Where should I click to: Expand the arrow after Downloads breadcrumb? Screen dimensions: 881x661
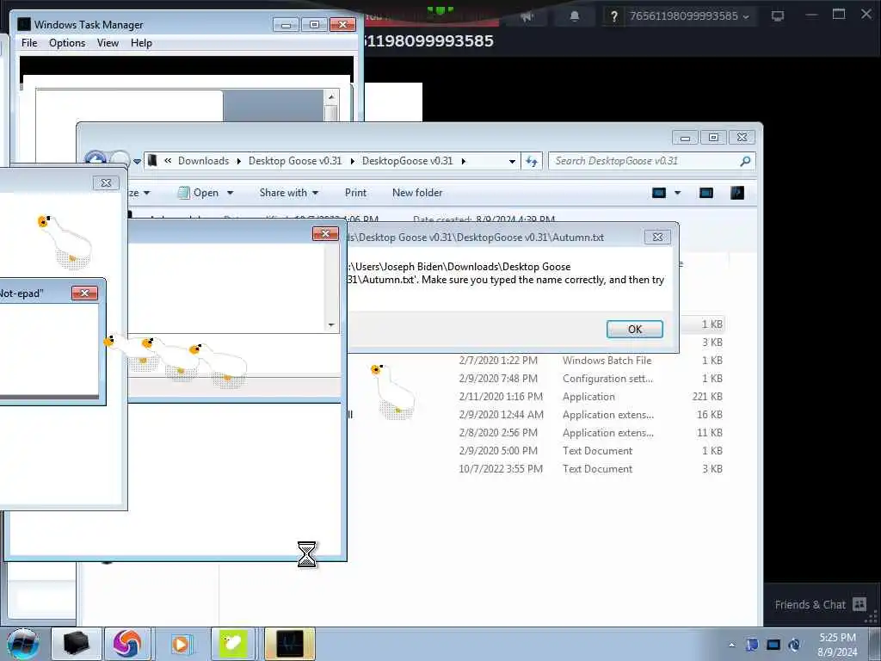pyautogui.click(x=239, y=161)
